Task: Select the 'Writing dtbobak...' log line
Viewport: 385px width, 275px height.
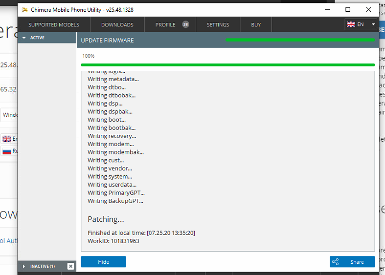Action: [112, 95]
